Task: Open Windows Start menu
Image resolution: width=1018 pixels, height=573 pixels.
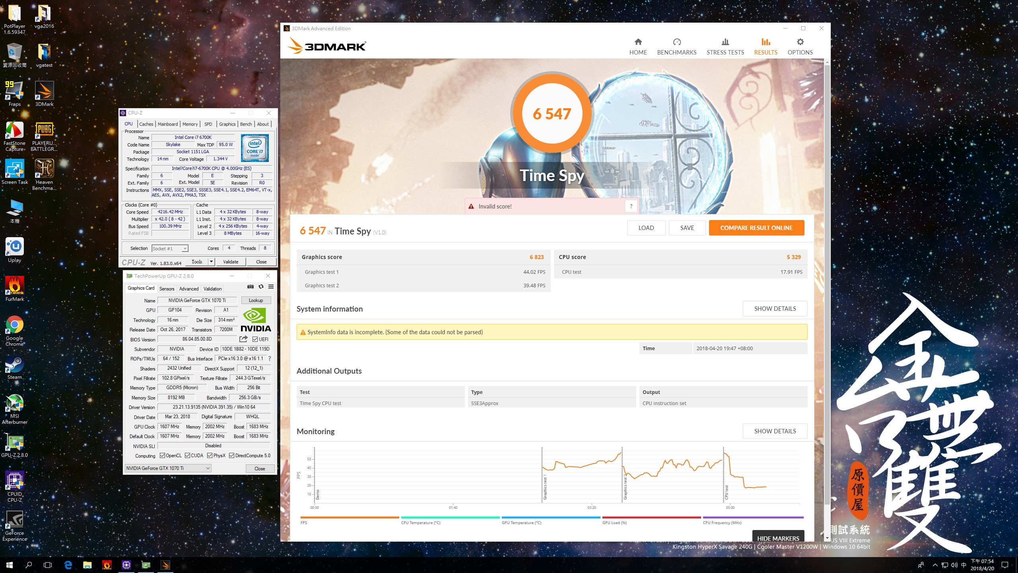Action: [10, 565]
